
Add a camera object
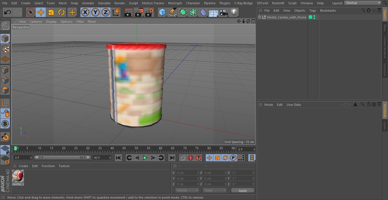tap(224, 12)
